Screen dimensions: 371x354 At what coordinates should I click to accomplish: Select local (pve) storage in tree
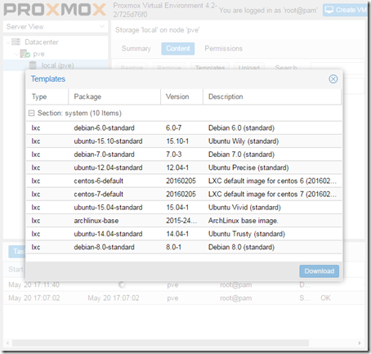point(56,65)
